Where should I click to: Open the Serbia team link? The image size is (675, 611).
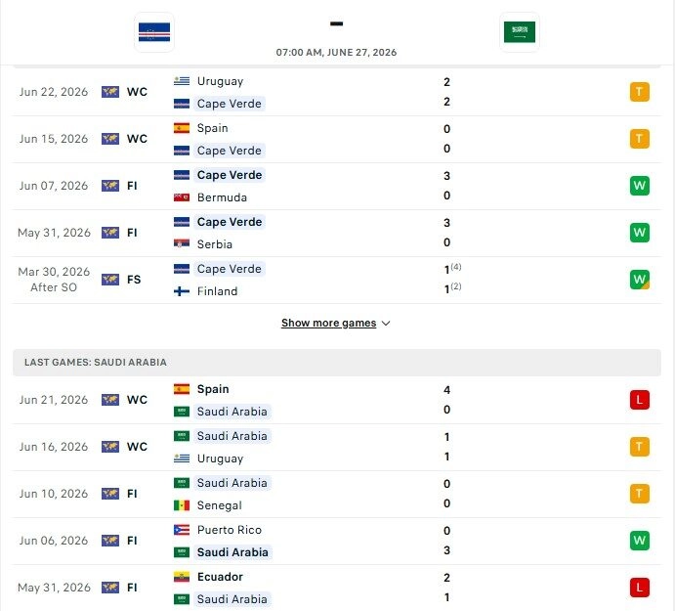point(214,244)
